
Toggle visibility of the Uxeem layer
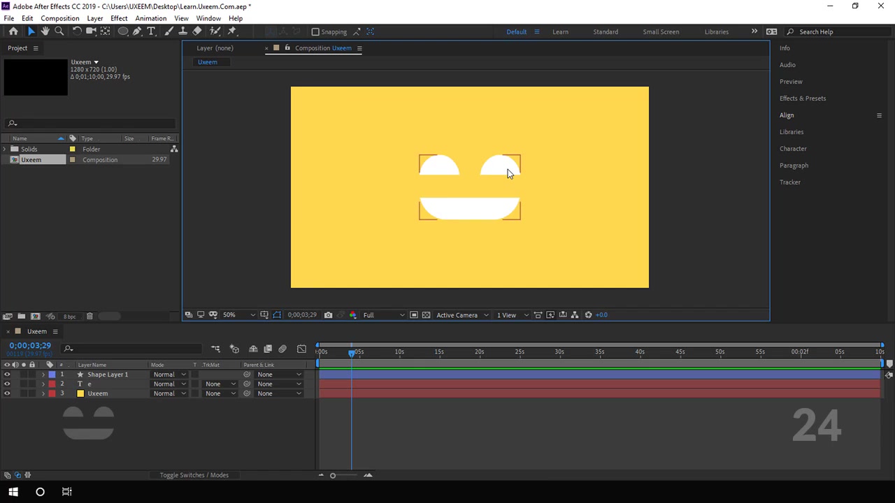click(7, 393)
